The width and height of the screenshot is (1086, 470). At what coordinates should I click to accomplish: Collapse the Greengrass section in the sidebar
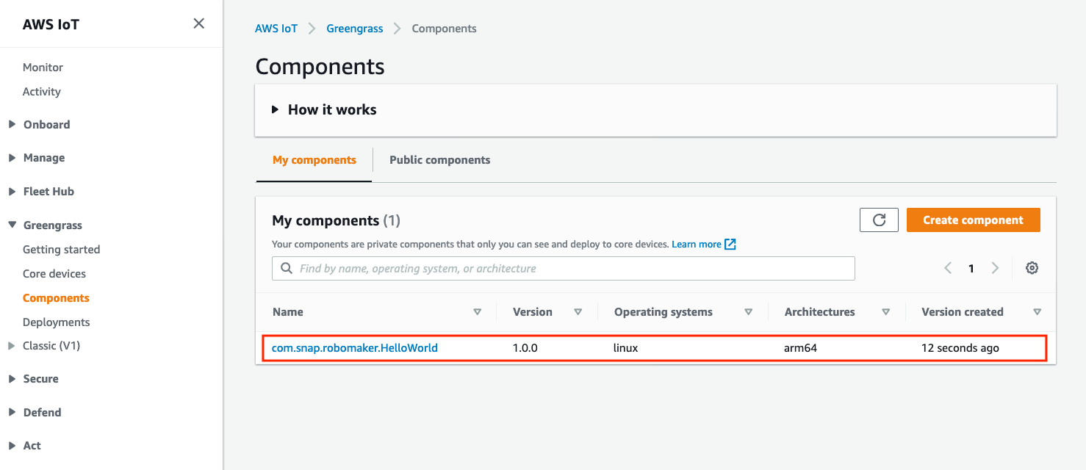pos(11,225)
